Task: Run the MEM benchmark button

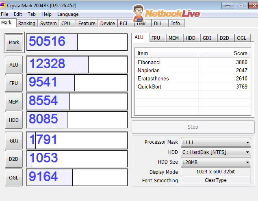Action: (14, 102)
